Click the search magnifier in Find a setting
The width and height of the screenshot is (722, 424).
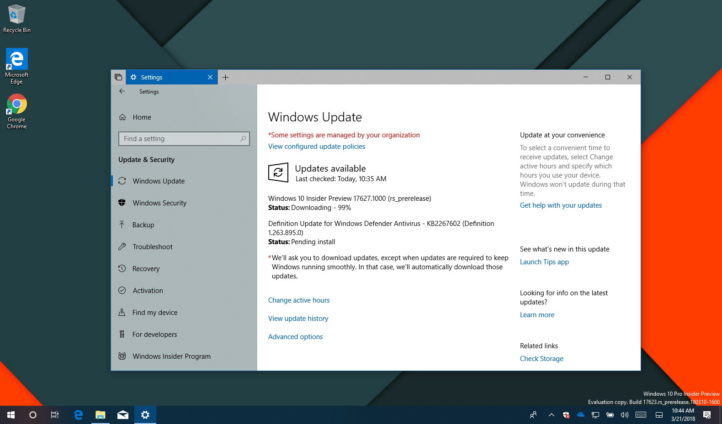click(243, 138)
